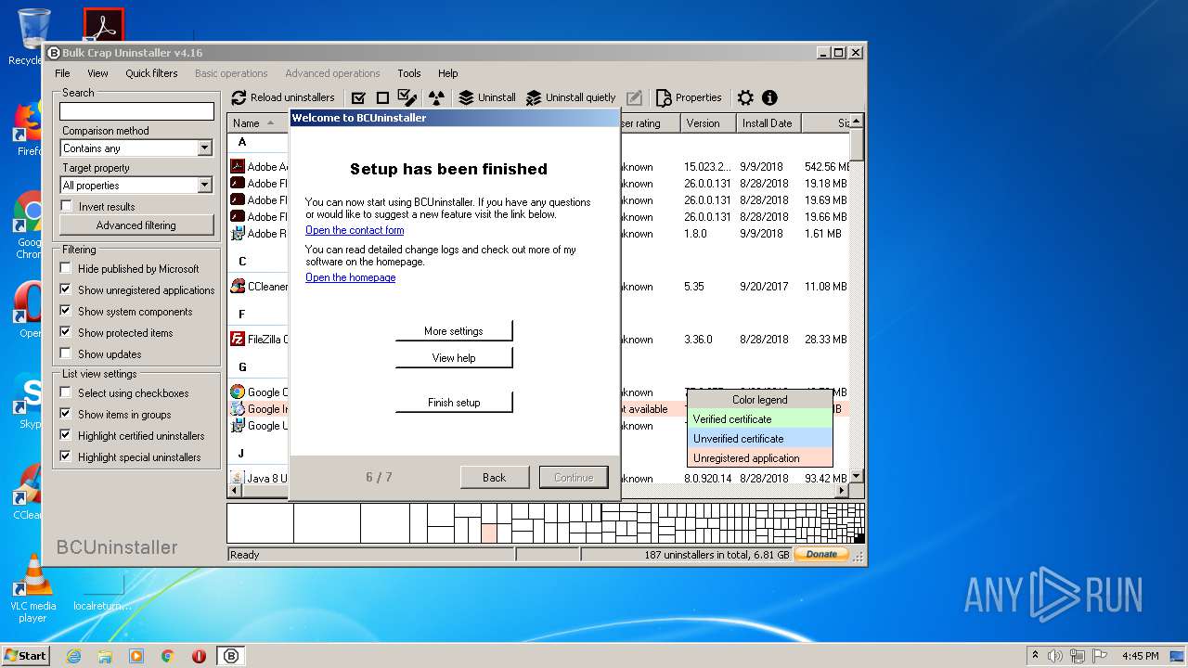Click Uninstall quietly toolbar button
The width and height of the screenshot is (1188, 668).
(571, 97)
